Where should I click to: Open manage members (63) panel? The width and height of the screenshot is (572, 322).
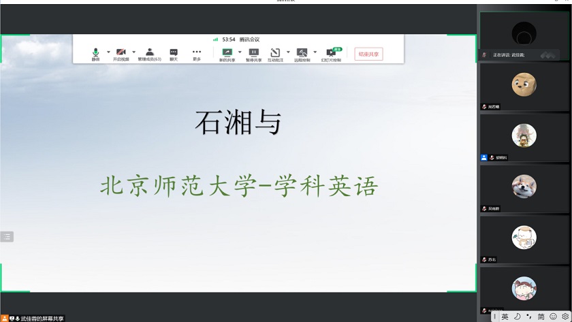[150, 54]
